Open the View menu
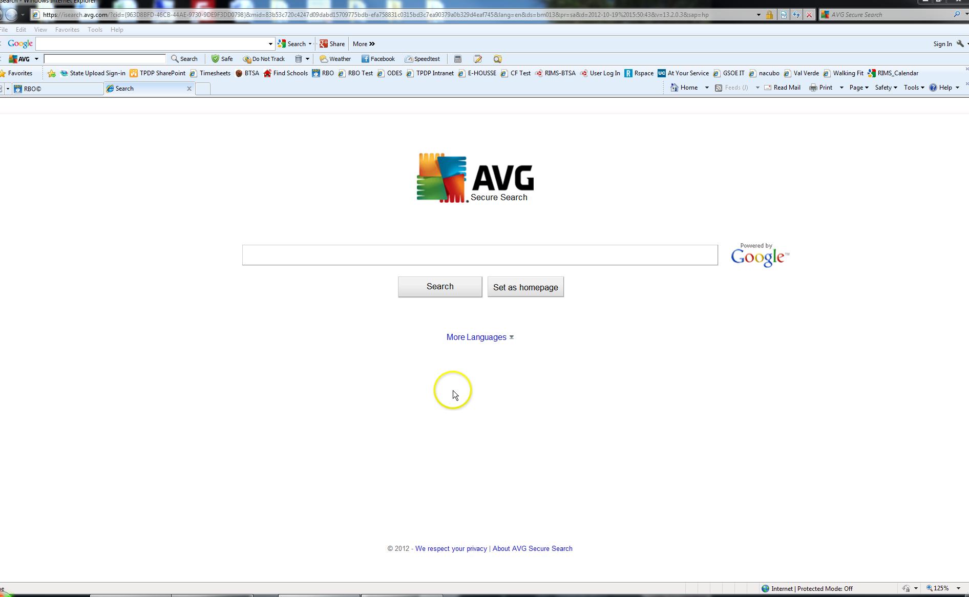 (x=40, y=30)
